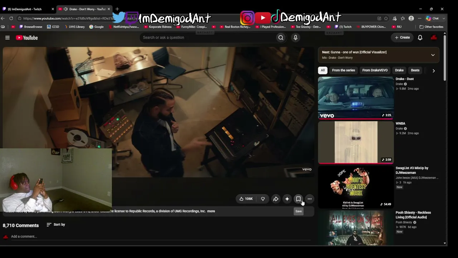Screen dimensions: 458x258
Task: Go to YouTube home via logo
Action: point(27,38)
